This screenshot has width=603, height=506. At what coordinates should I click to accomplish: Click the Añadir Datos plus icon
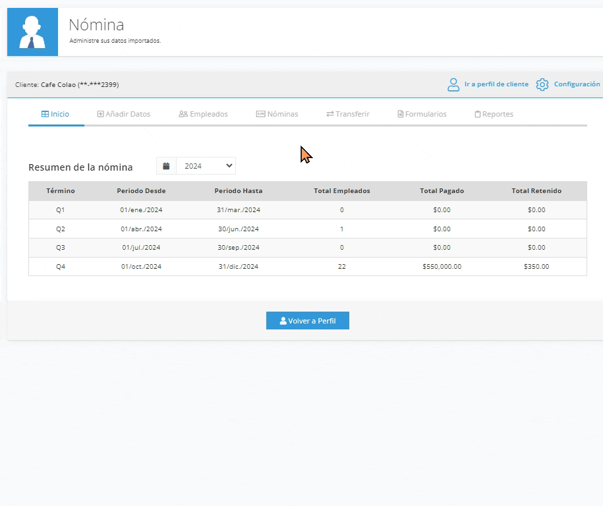pyautogui.click(x=100, y=114)
